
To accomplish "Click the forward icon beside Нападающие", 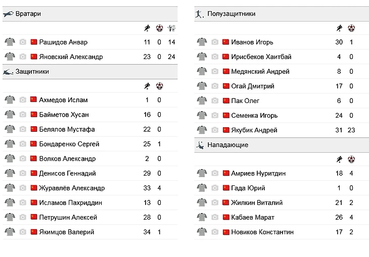I will coord(199,145).
